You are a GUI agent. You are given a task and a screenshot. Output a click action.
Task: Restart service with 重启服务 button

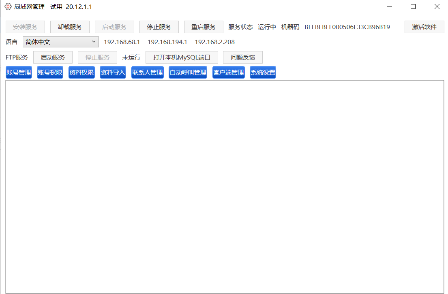(x=204, y=27)
